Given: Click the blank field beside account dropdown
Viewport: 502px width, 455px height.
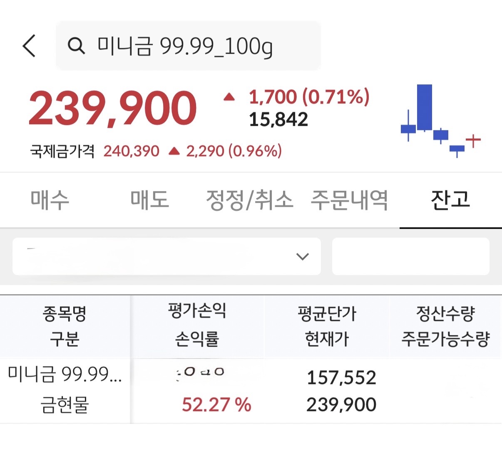Looking at the screenshot, I should pyautogui.click(x=410, y=256).
